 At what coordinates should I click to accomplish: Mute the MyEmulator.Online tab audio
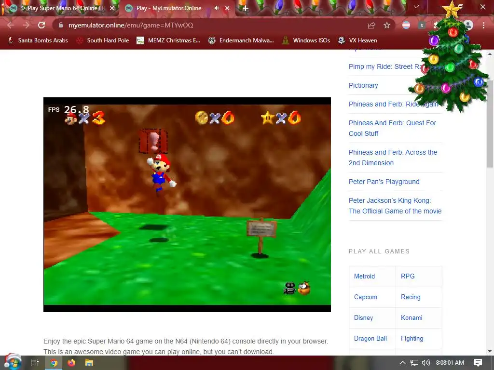coord(217,8)
